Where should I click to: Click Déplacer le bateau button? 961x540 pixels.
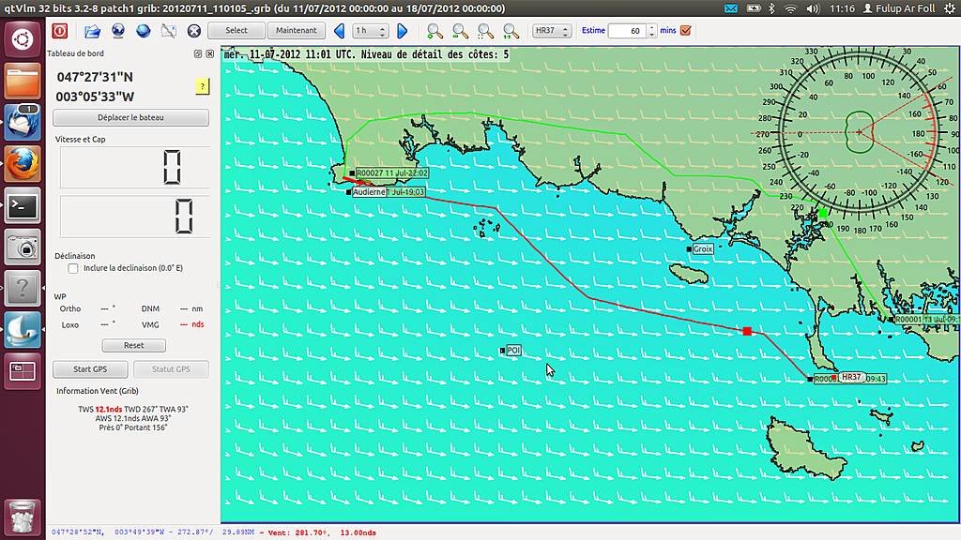tap(130, 117)
